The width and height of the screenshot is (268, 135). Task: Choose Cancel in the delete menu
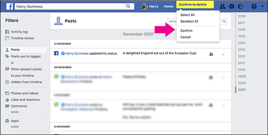pos(185,37)
